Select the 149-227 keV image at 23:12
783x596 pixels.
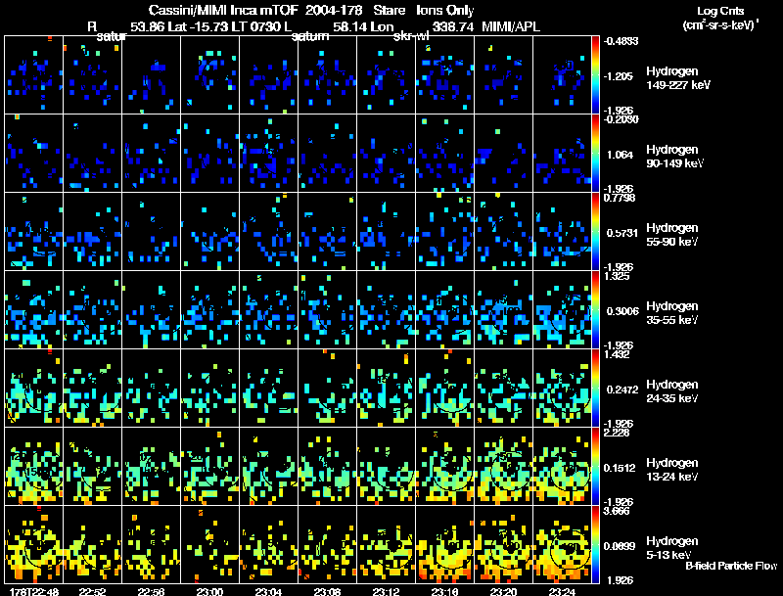click(x=386, y=75)
